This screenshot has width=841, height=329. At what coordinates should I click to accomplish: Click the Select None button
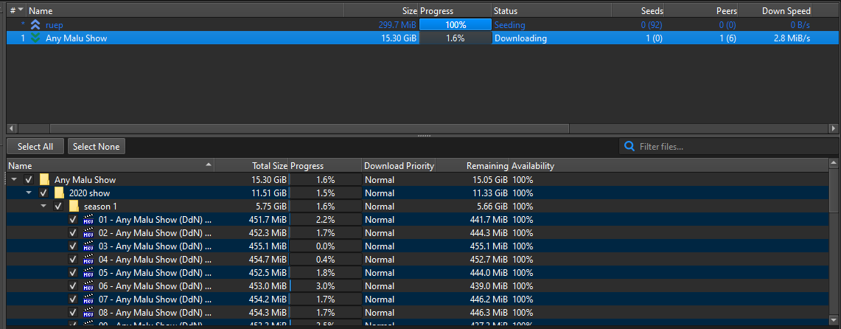(97, 147)
